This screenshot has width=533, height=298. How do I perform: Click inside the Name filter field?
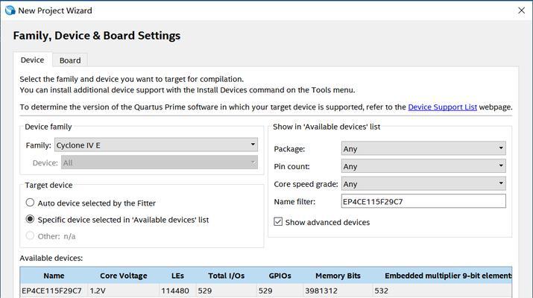pos(423,201)
